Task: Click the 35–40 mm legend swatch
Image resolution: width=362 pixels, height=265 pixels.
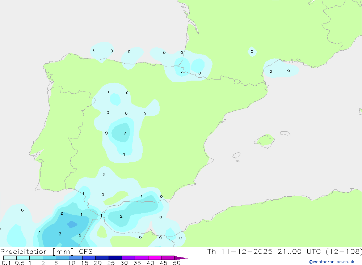Action: [x=142, y=258]
